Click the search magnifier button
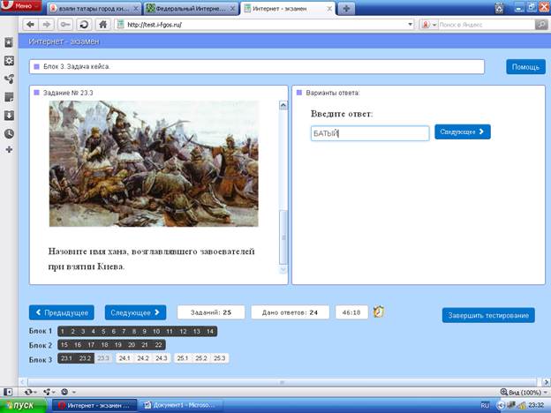Image resolution: width=551 pixels, height=413 pixels. click(x=541, y=25)
